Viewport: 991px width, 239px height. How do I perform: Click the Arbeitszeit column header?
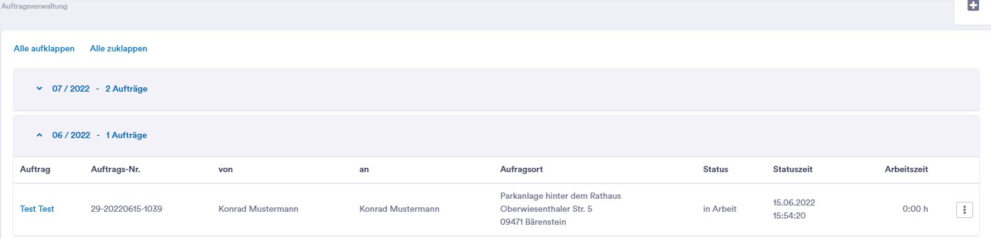pyautogui.click(x=907, y=169)
